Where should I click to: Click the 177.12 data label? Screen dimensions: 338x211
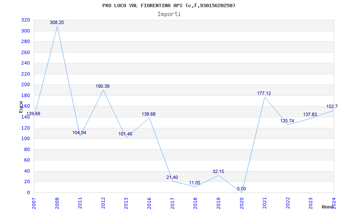(264, 93)
